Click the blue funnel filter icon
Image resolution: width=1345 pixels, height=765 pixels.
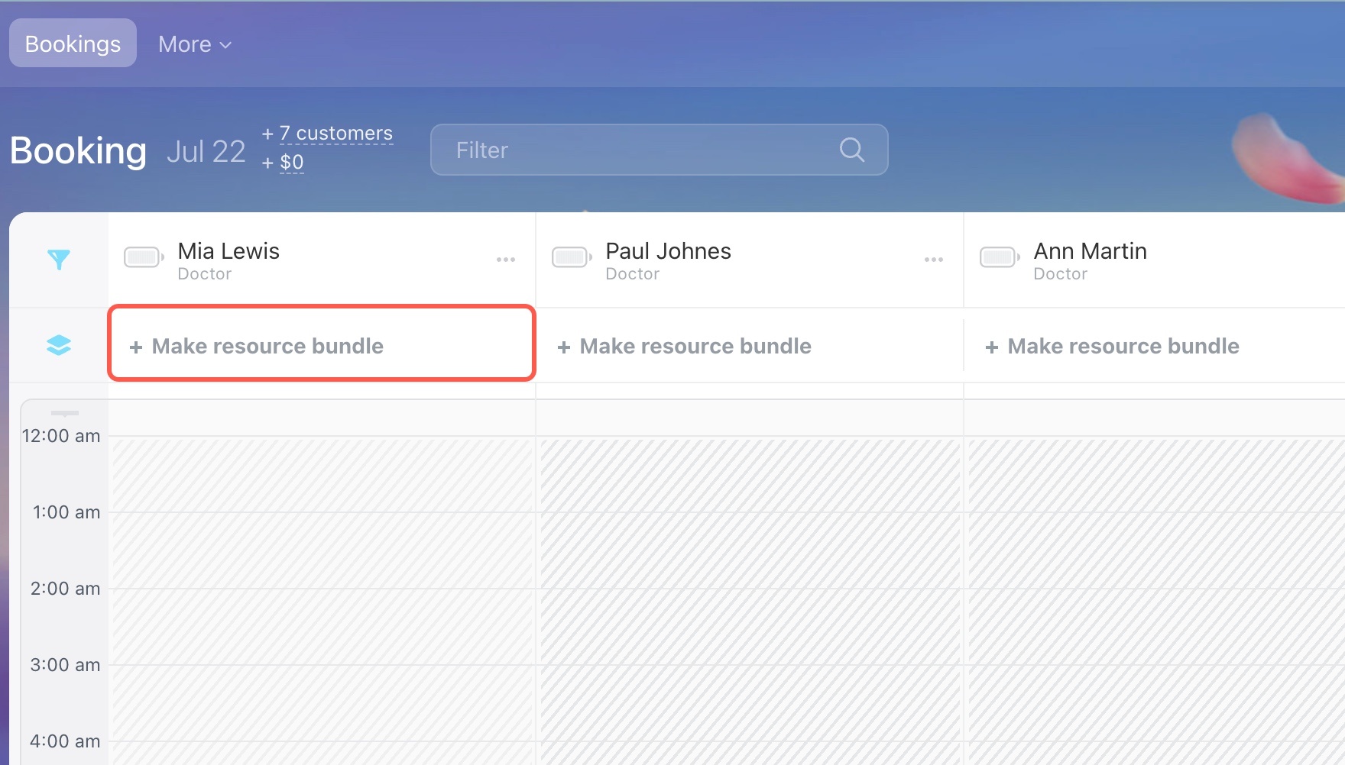[x=59, y=260]
